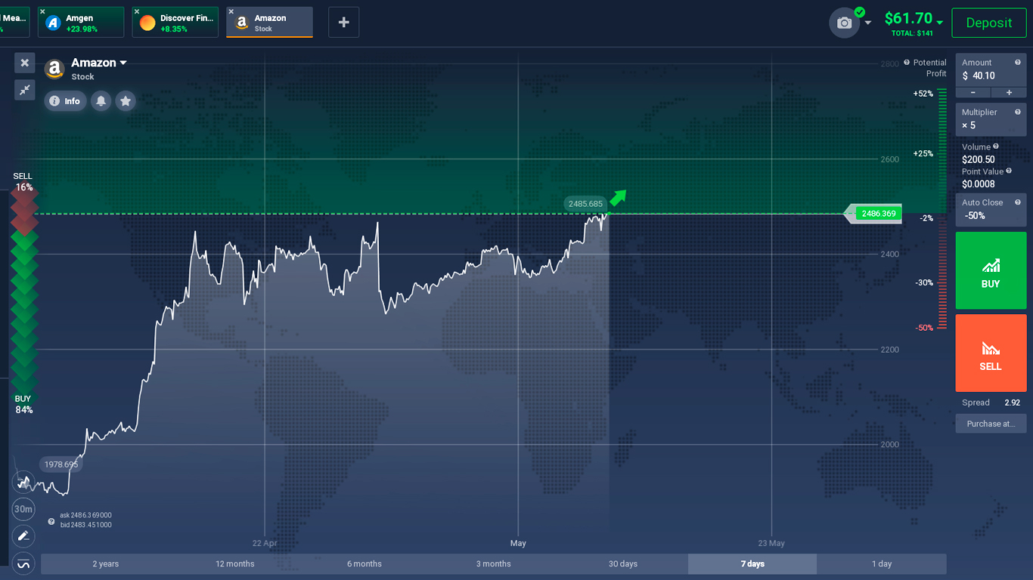Select the drawing pencil tool

23,536
